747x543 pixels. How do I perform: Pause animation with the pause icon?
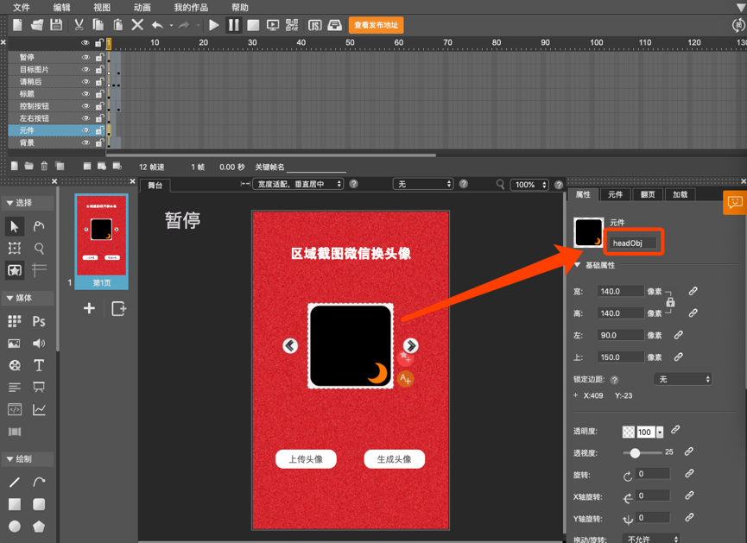point(233,25)
